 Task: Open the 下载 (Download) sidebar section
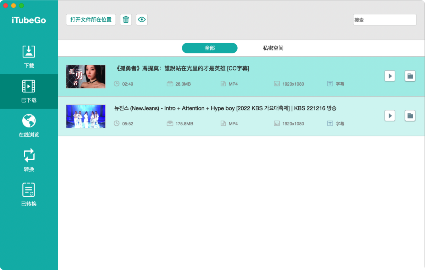(29, 57)
